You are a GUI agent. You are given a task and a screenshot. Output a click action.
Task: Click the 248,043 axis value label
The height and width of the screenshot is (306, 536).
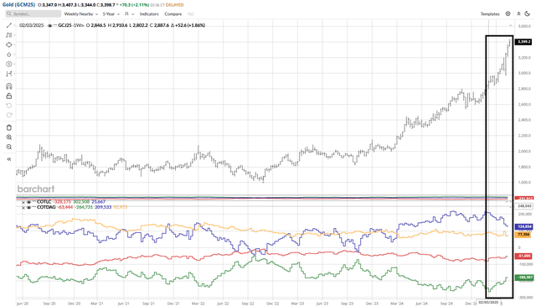coord(524,206)
